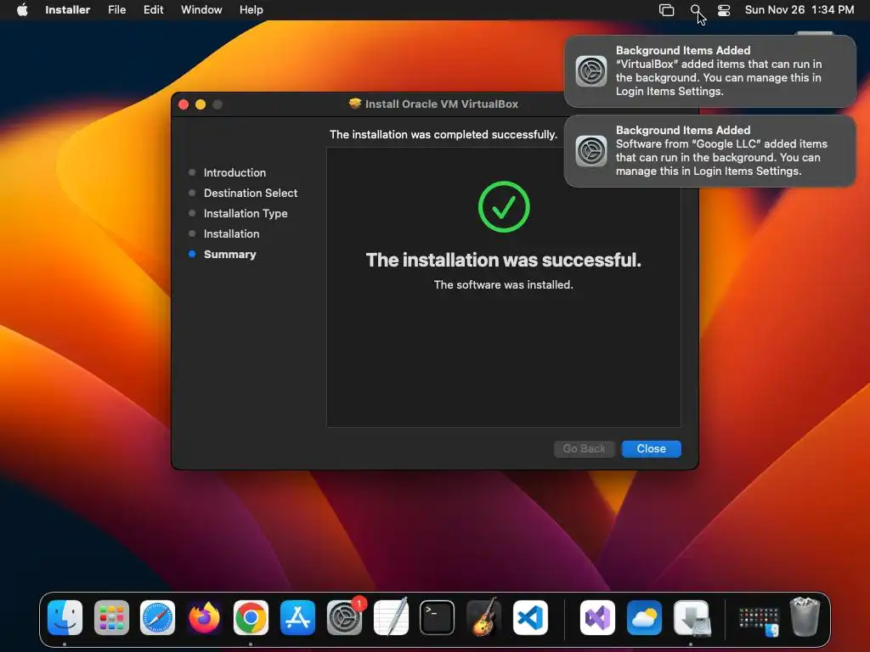This screenshot has height=652, width=870.
Task: Select the Introduction step
Action: coord(234,172)
